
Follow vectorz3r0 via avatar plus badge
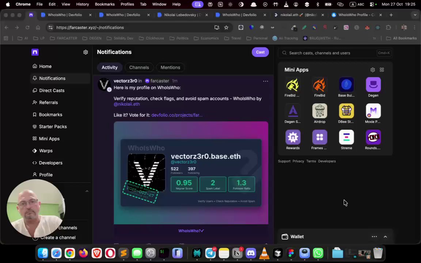pyautogui.click(x=109, y=89)
